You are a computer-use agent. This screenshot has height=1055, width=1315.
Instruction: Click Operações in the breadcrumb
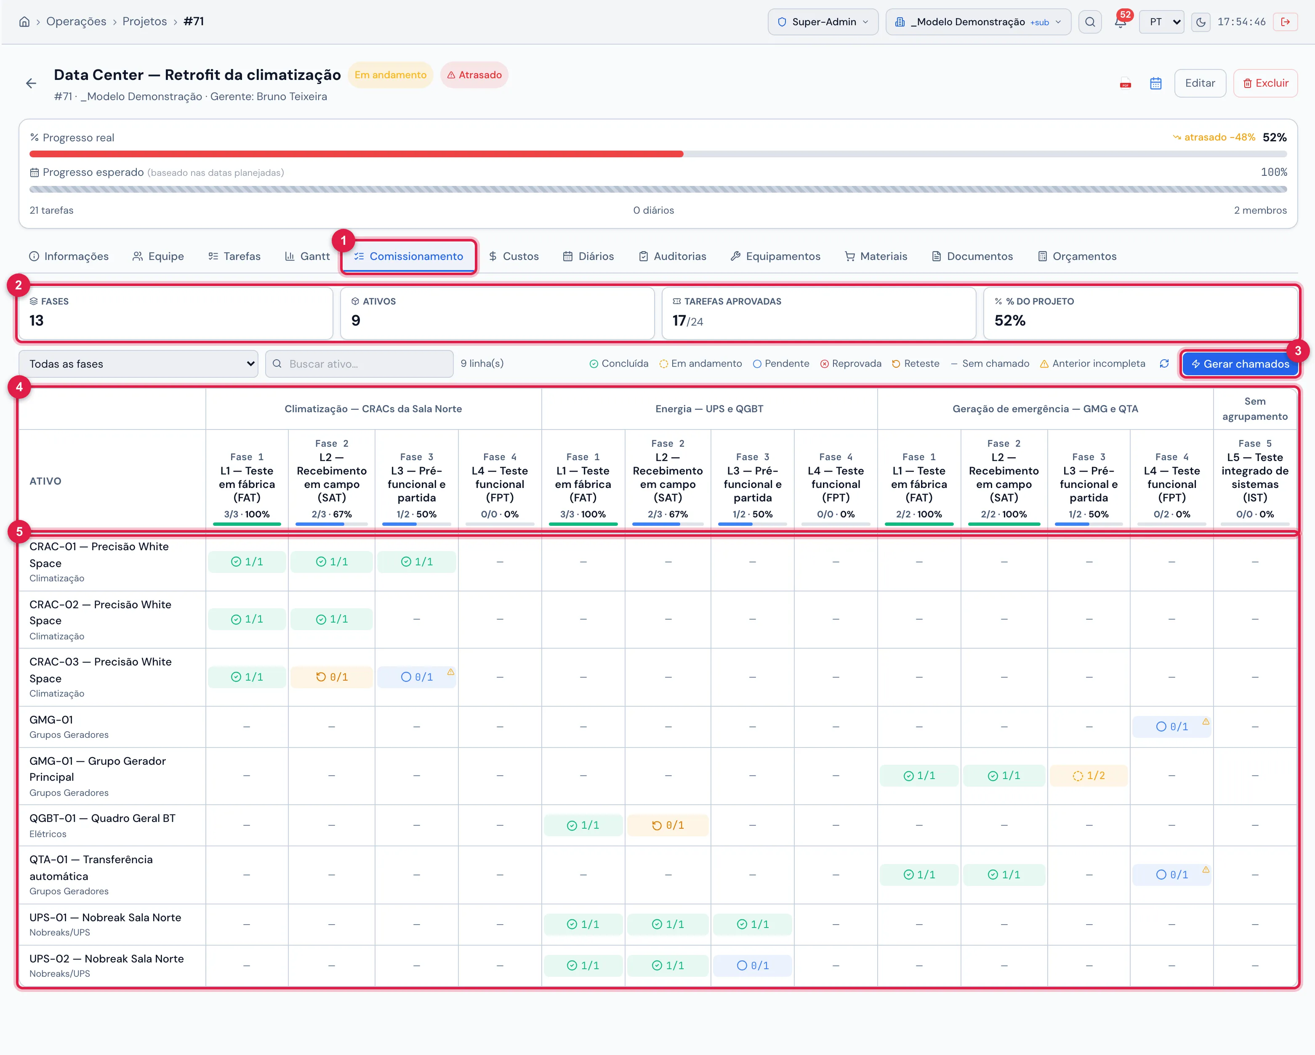click(76, 22)
